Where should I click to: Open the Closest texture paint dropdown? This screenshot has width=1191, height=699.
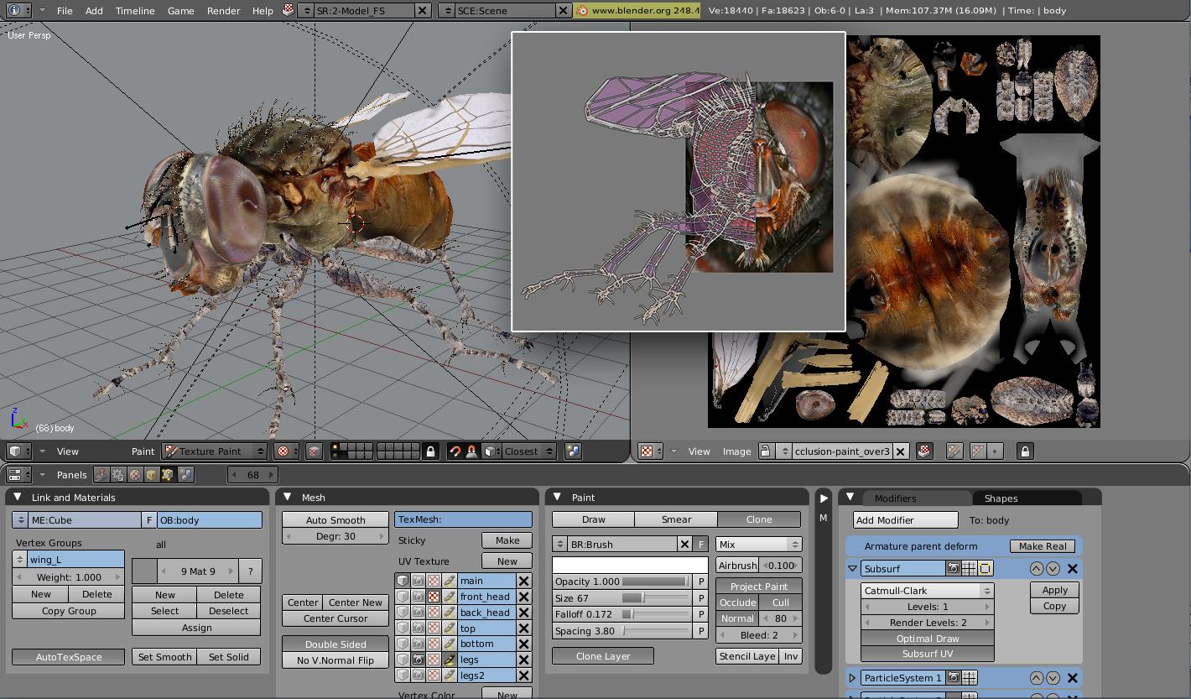pyautogui.click(x=528, y=451)
